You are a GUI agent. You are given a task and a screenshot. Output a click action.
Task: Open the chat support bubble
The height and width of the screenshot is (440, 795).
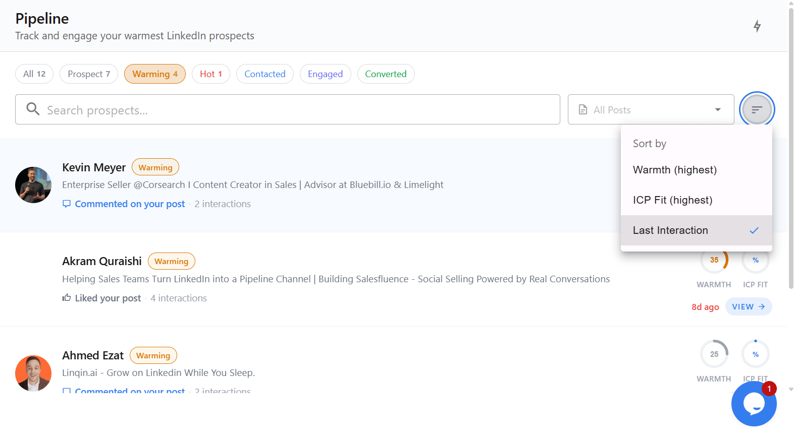tap(754, 404)
